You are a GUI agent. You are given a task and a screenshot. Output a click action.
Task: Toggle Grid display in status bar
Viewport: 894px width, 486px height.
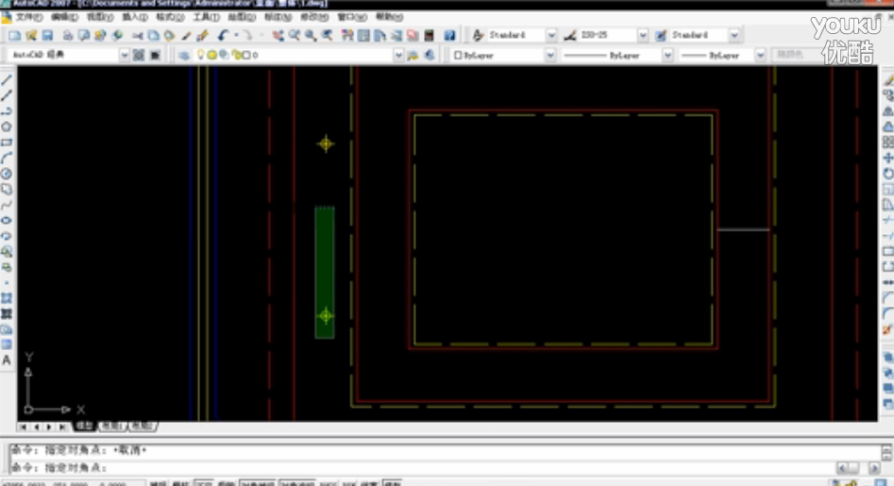click(x=180, y=483)
